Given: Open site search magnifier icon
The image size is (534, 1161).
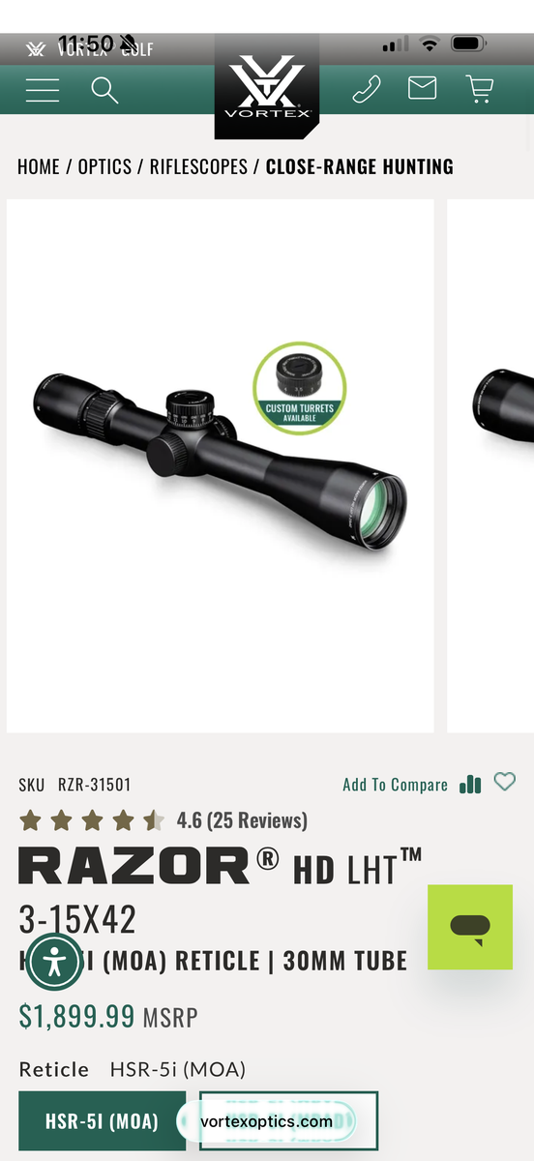Looking at the screenshot, I should point(104,90).
